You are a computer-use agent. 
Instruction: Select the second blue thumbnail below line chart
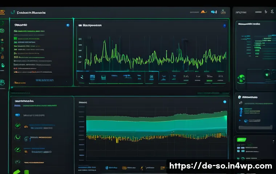[x=103, y=77]
